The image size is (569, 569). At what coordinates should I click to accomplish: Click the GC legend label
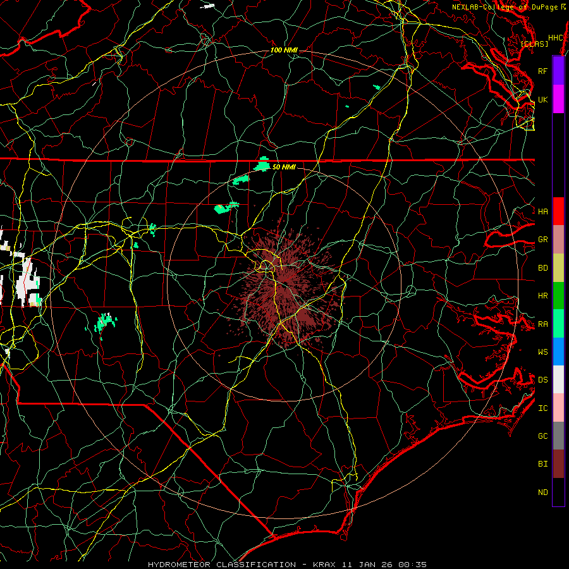543,436
